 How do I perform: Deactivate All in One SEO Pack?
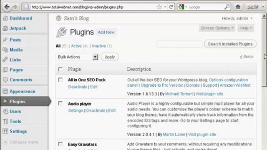pos(78,87)
